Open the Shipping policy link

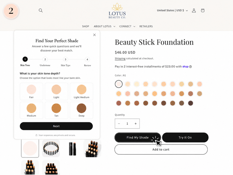click(120, 59)
